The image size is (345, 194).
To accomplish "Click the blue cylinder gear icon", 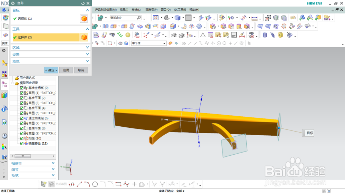I will tap(265, 35).
